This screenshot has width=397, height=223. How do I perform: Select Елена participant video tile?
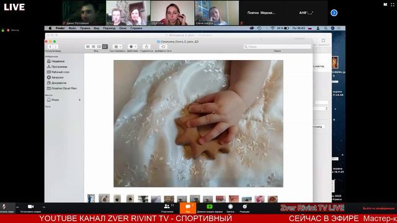tap(216, 12)
